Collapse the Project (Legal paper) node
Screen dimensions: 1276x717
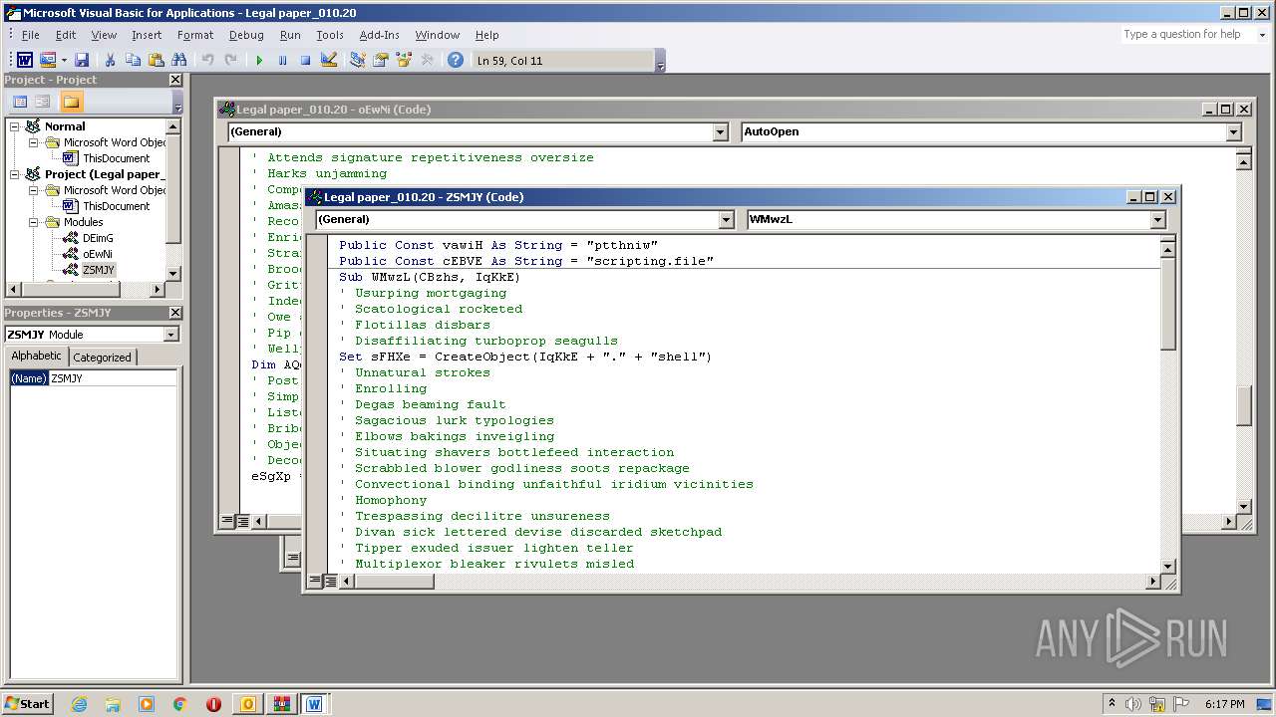pyautogui.click(x=15, y=174)
